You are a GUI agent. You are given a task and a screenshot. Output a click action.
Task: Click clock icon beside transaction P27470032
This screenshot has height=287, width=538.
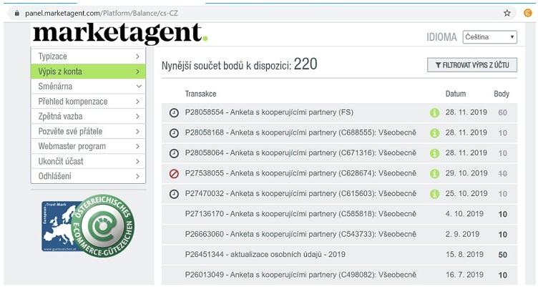pos(174,194)
